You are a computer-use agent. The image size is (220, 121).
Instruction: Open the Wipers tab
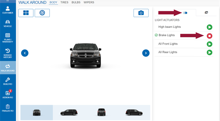[x=89, y=3]
